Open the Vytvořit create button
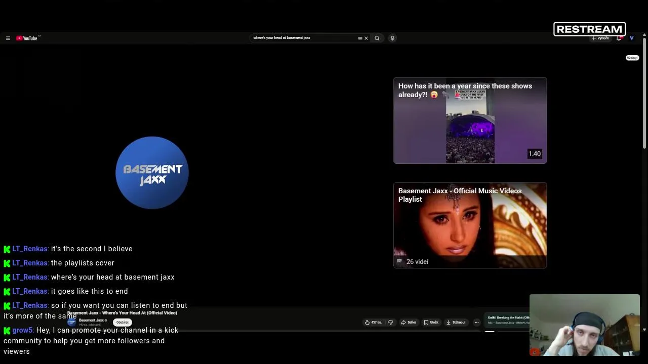 tap(600, 38)
